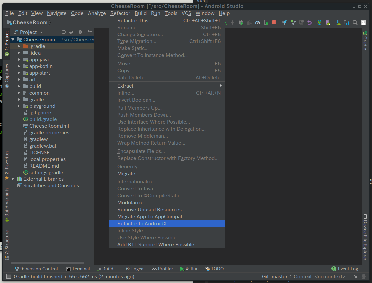Viewport: 372px width, 283px height.
Task: Open the VCS Show History clock icon
Action: (301, 22)
